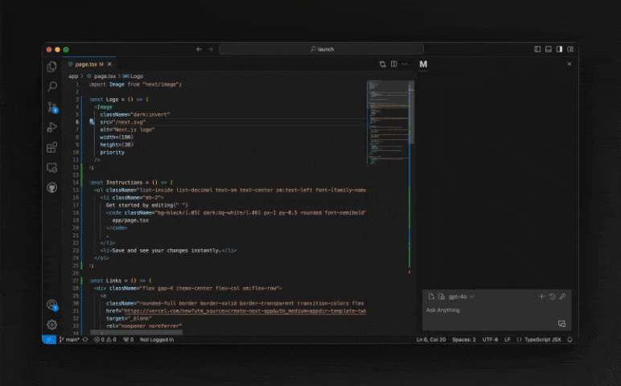Image resolution: width=621 pixels, height=386 pixels.
Task: Click the add file icon in chat input
Action: tap(431, 297)
